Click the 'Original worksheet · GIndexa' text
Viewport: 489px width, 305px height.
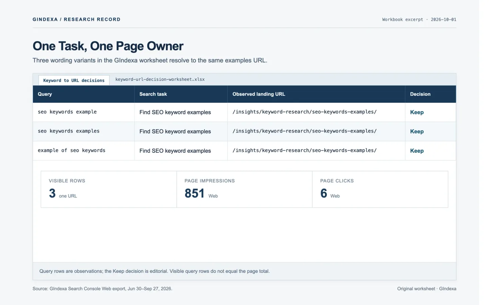pyautogui.click(x=427, y=289)
